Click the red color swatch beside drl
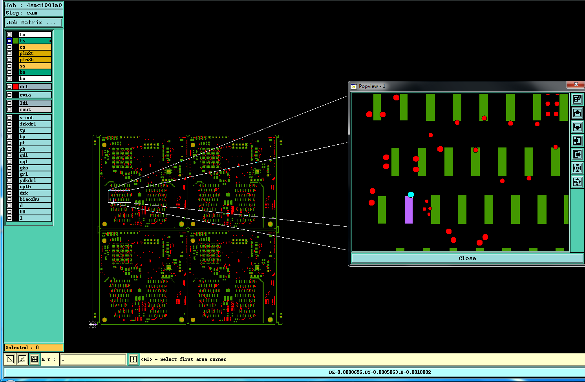This screenshot has height=382, width=585. click(16, 87)
